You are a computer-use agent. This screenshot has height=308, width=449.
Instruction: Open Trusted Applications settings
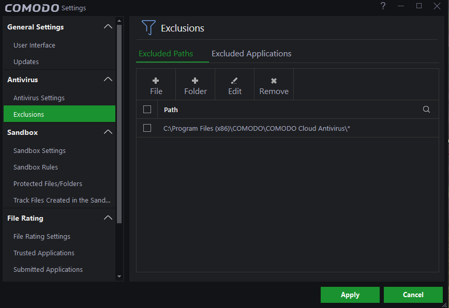coord(44,253)
